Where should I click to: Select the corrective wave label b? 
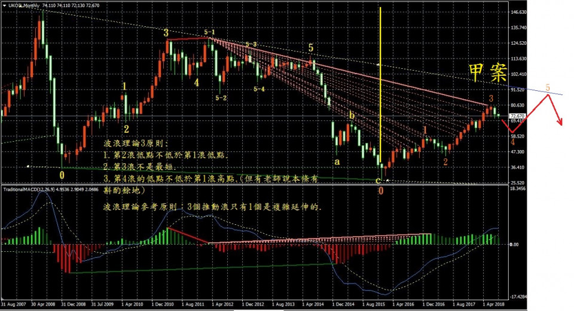(x=352, y=115)
